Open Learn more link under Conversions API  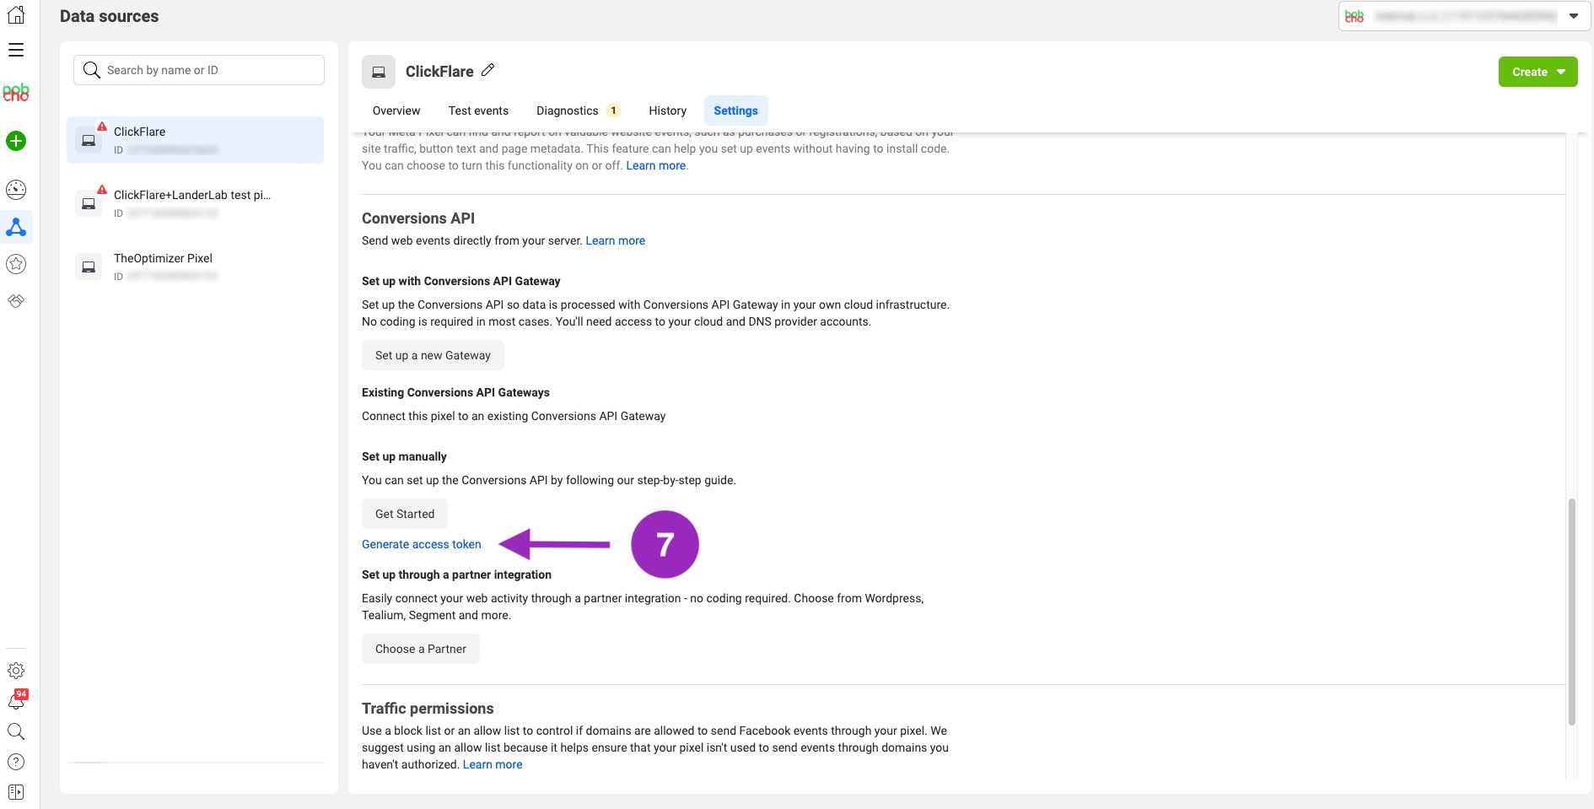[616, 240]
